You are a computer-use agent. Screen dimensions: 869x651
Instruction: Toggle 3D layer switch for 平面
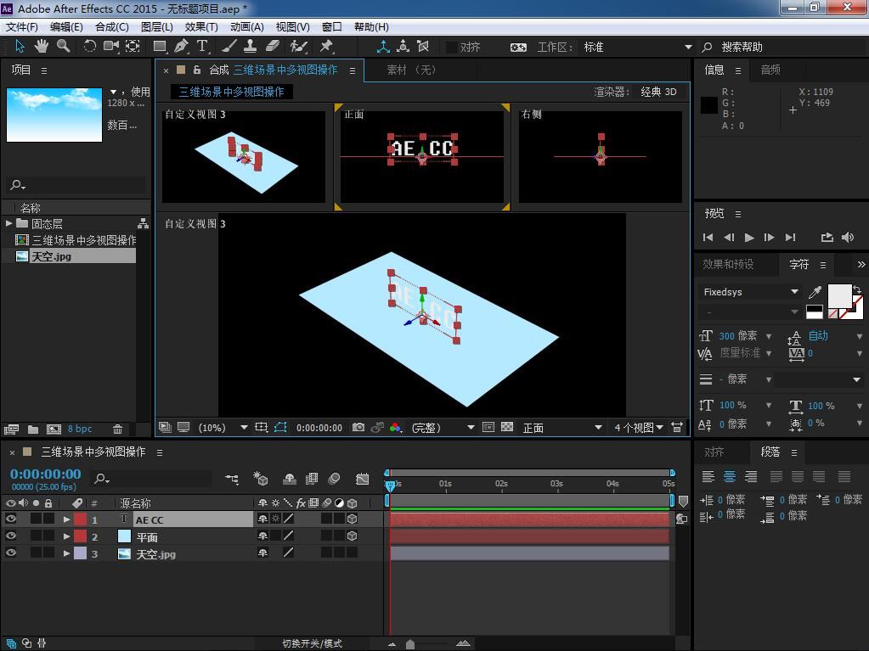tap(352, 536)
